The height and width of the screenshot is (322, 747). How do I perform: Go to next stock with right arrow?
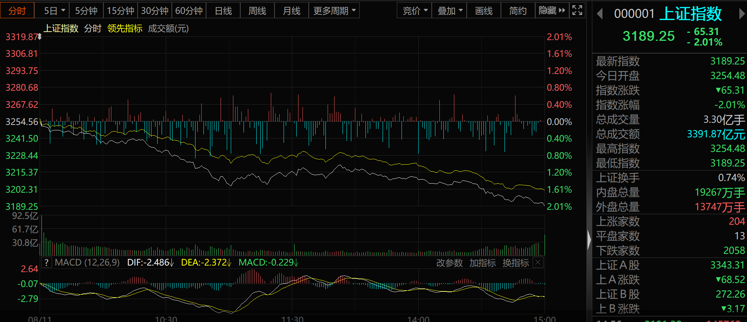click(x=742, y=14)
